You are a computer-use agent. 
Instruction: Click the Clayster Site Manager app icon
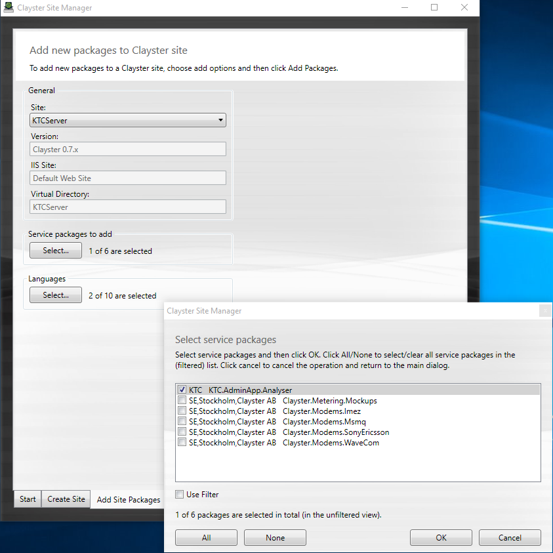[x=9, y=7]
